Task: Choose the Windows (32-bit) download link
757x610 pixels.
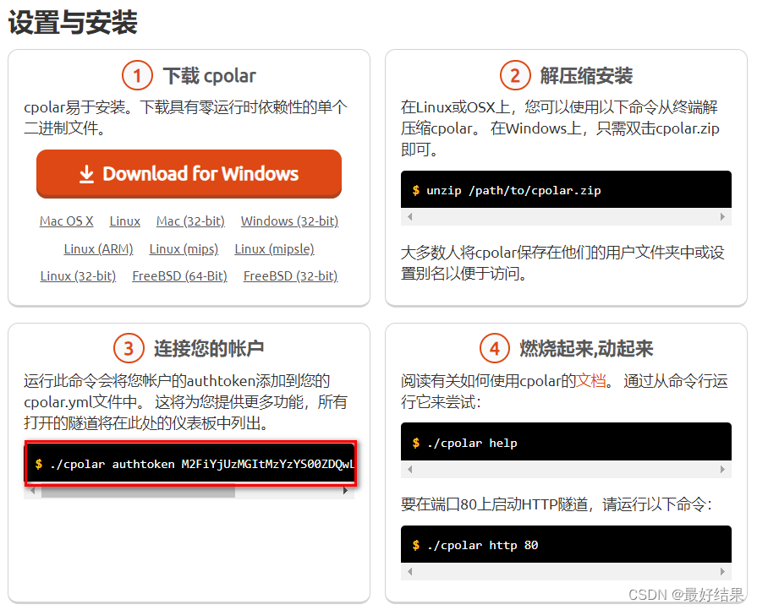Action: click(x=289, y=221)
